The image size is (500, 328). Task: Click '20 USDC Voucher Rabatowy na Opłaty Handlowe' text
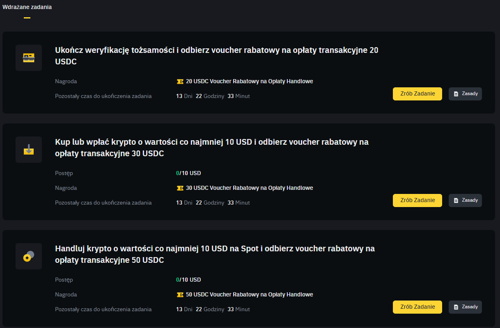click(x=250, y=82)
